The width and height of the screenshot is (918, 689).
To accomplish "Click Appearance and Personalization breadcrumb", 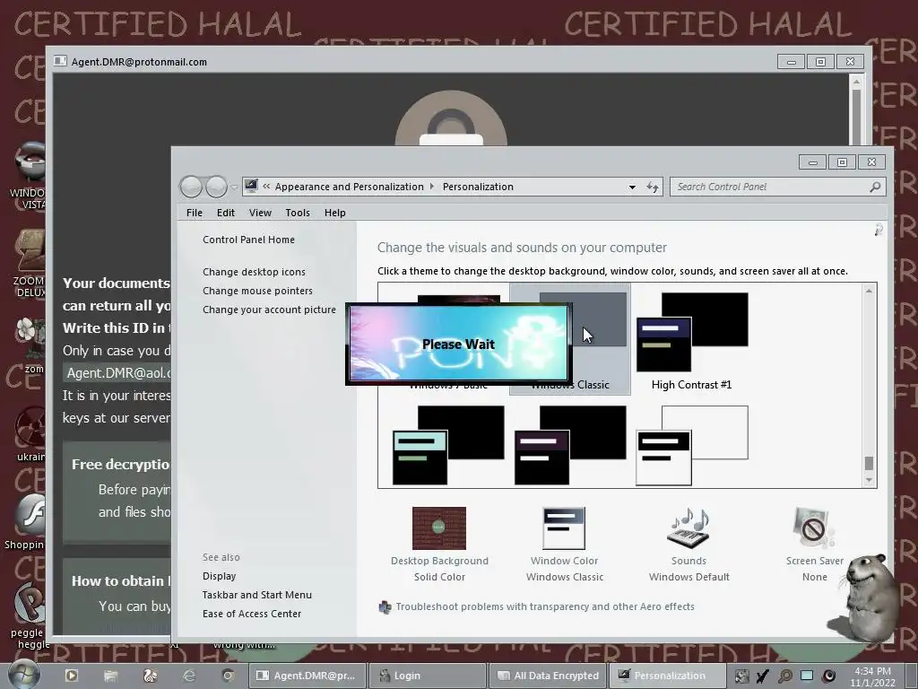I will pyautogui.click(x=350, y=187).
